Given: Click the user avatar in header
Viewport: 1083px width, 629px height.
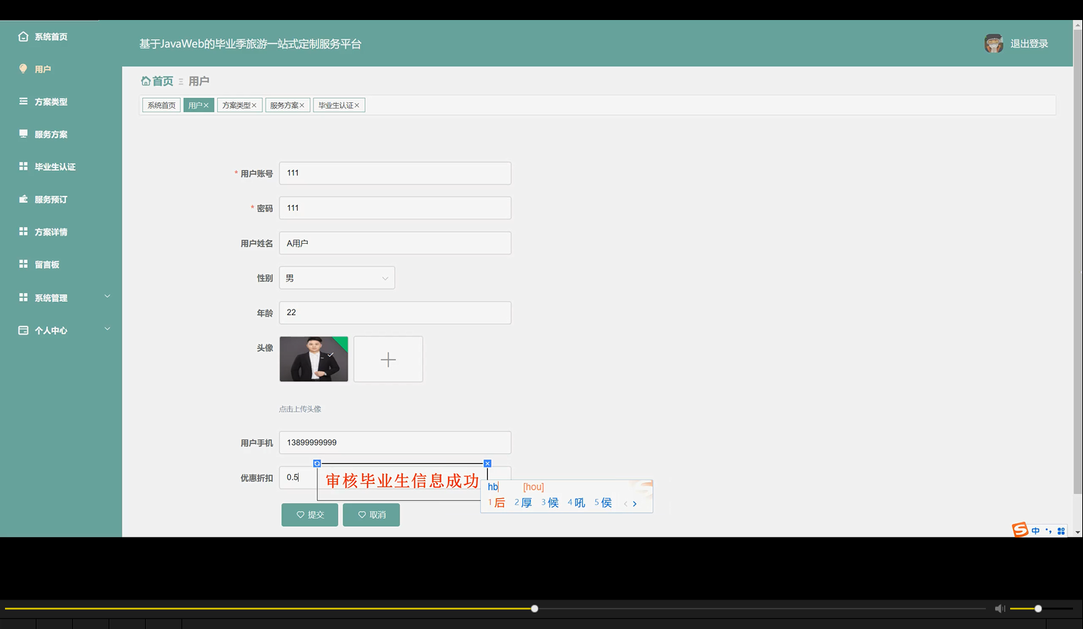Looking at the screenshot, I should pos(994,44).
